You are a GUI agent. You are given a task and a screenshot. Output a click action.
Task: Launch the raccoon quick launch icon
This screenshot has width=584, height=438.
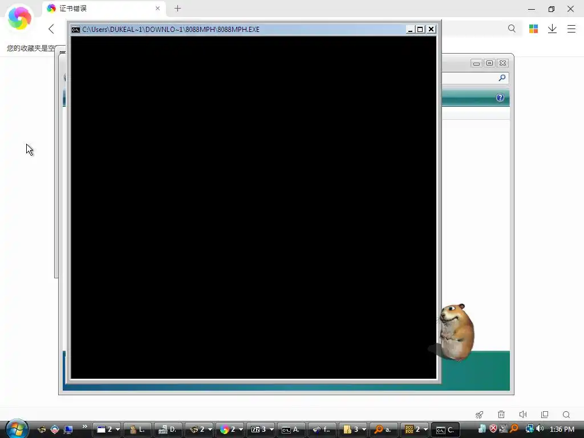coord(42,429)
